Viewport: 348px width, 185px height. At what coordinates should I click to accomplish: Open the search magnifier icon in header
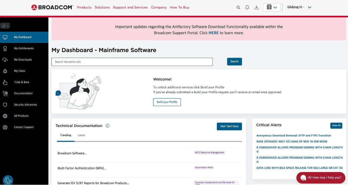238,7
